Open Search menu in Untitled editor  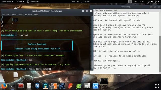102,10
